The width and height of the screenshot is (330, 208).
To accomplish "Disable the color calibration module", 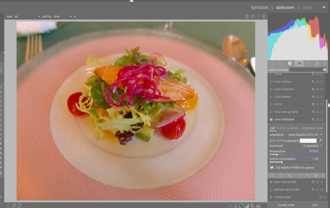I will [271, 120].
